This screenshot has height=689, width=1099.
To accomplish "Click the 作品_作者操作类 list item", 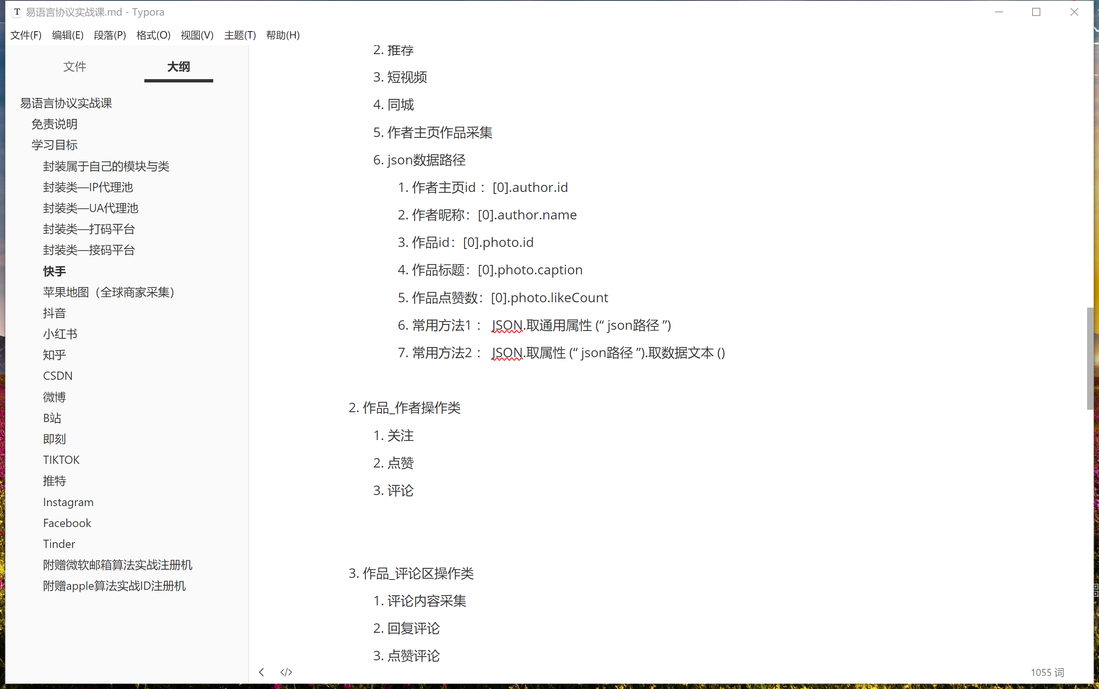I will (411, 408).
